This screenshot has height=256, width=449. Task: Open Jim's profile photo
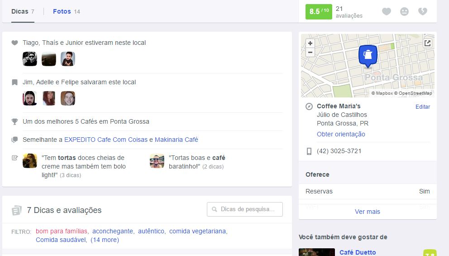coord(30,98)
